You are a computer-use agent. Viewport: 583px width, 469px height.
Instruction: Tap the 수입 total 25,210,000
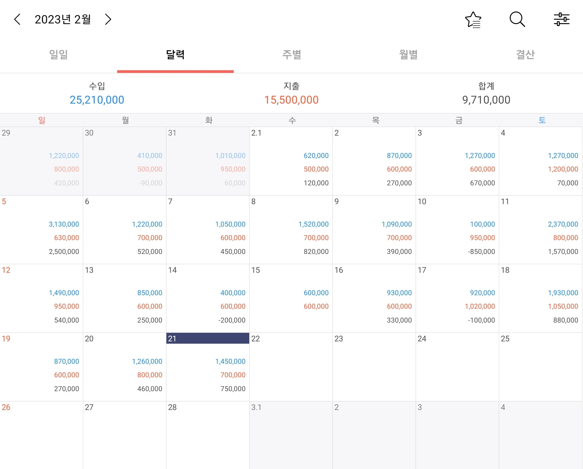tap(97, 100)
